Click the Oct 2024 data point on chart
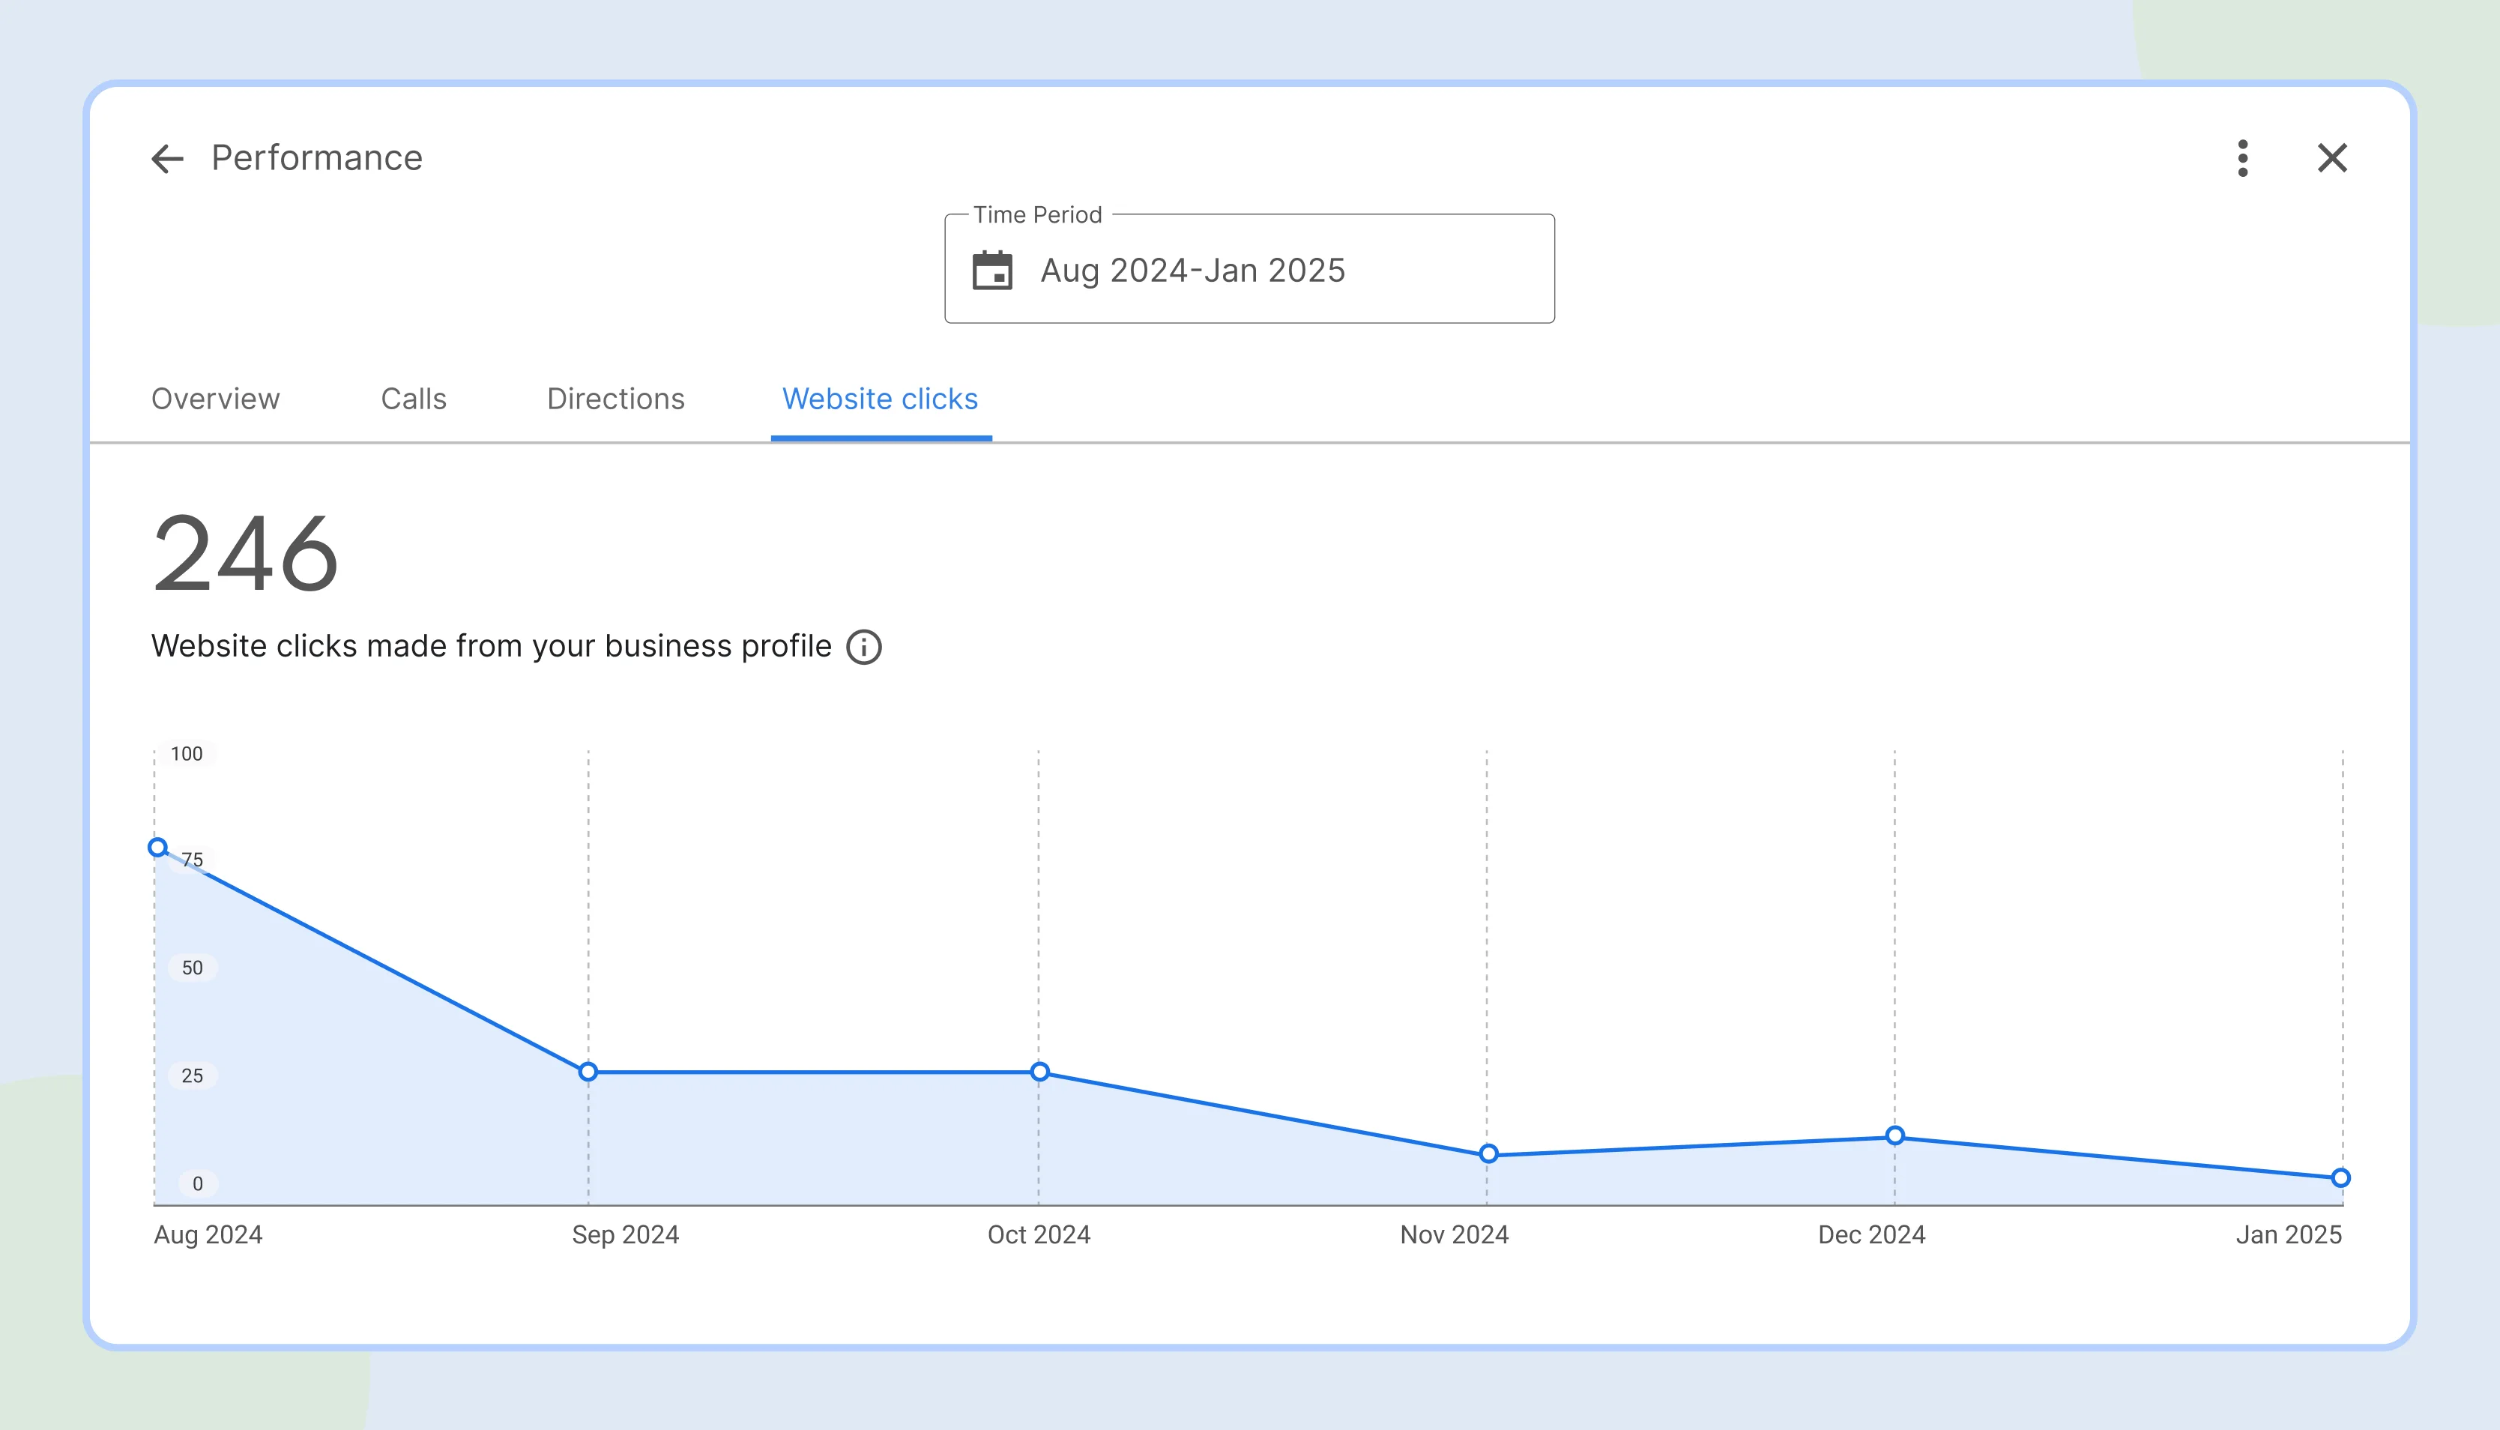 [x=1040, y=1072]
